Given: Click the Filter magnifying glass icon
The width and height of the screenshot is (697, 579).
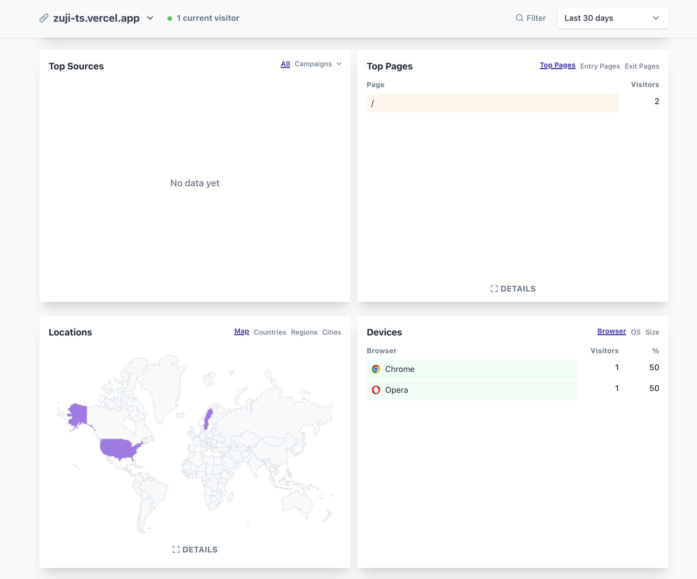Looking at the screenshot, I should tap(519, 18).
